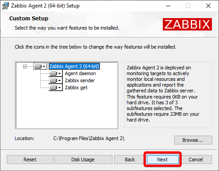Viewport: 219px width, 171px height.
Task: Open the Agent daemon feature drive icon
Action: coord(54,73)
